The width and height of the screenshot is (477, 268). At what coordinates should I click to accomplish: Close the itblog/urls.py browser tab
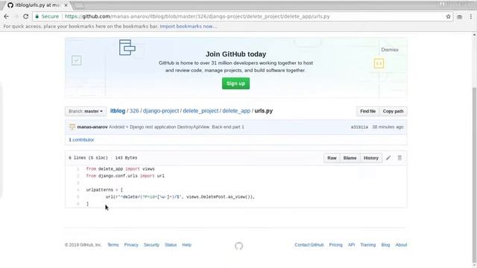tap(66, 5)
